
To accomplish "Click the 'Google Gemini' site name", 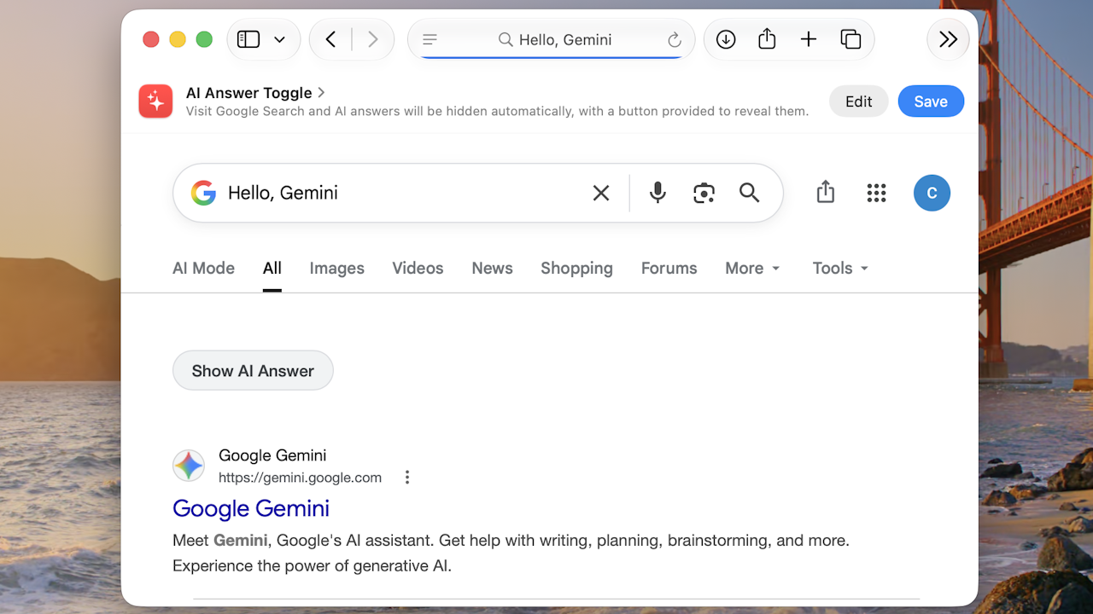I will (x=272, y=455).
